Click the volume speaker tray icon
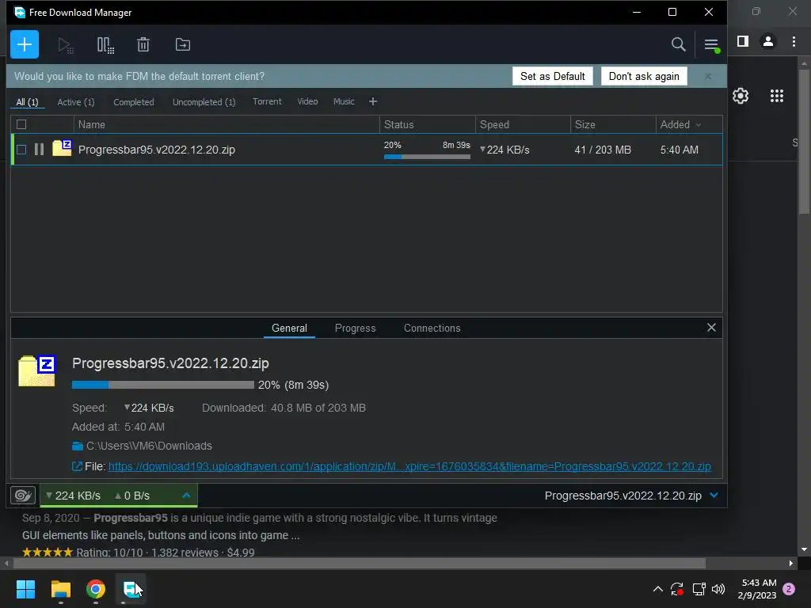 click(718, 589)
